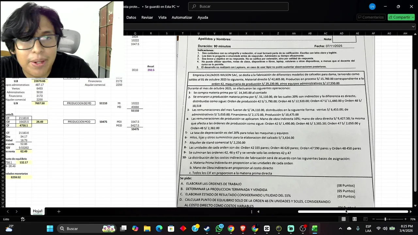The image size is (418, 235).
Task: Add a new sheet with plus button
Action: click(x=59, y=211)
